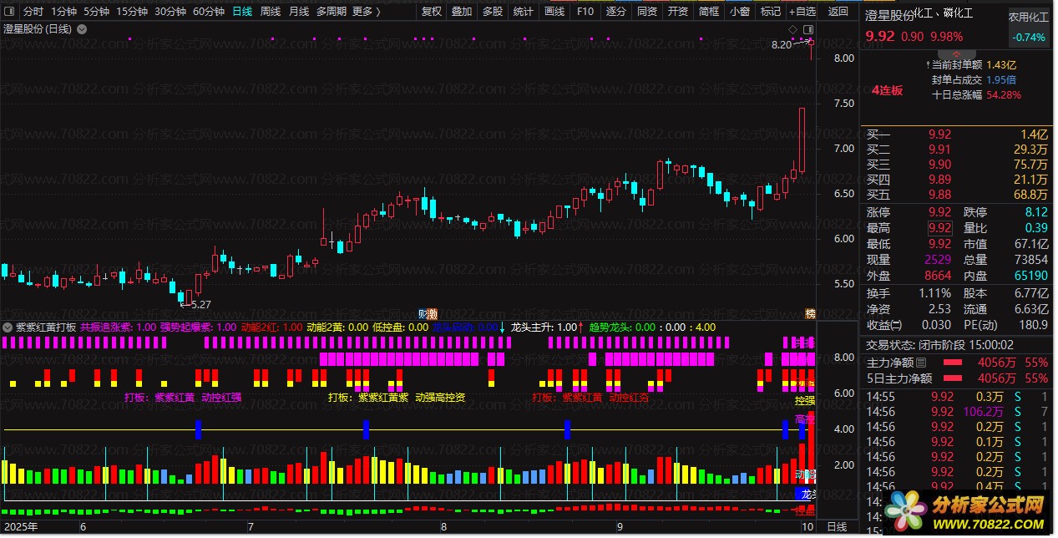Click the 买四 price 9.89
The height and width of the screenshot is (538, 1058).
click(x=939, y=179)
